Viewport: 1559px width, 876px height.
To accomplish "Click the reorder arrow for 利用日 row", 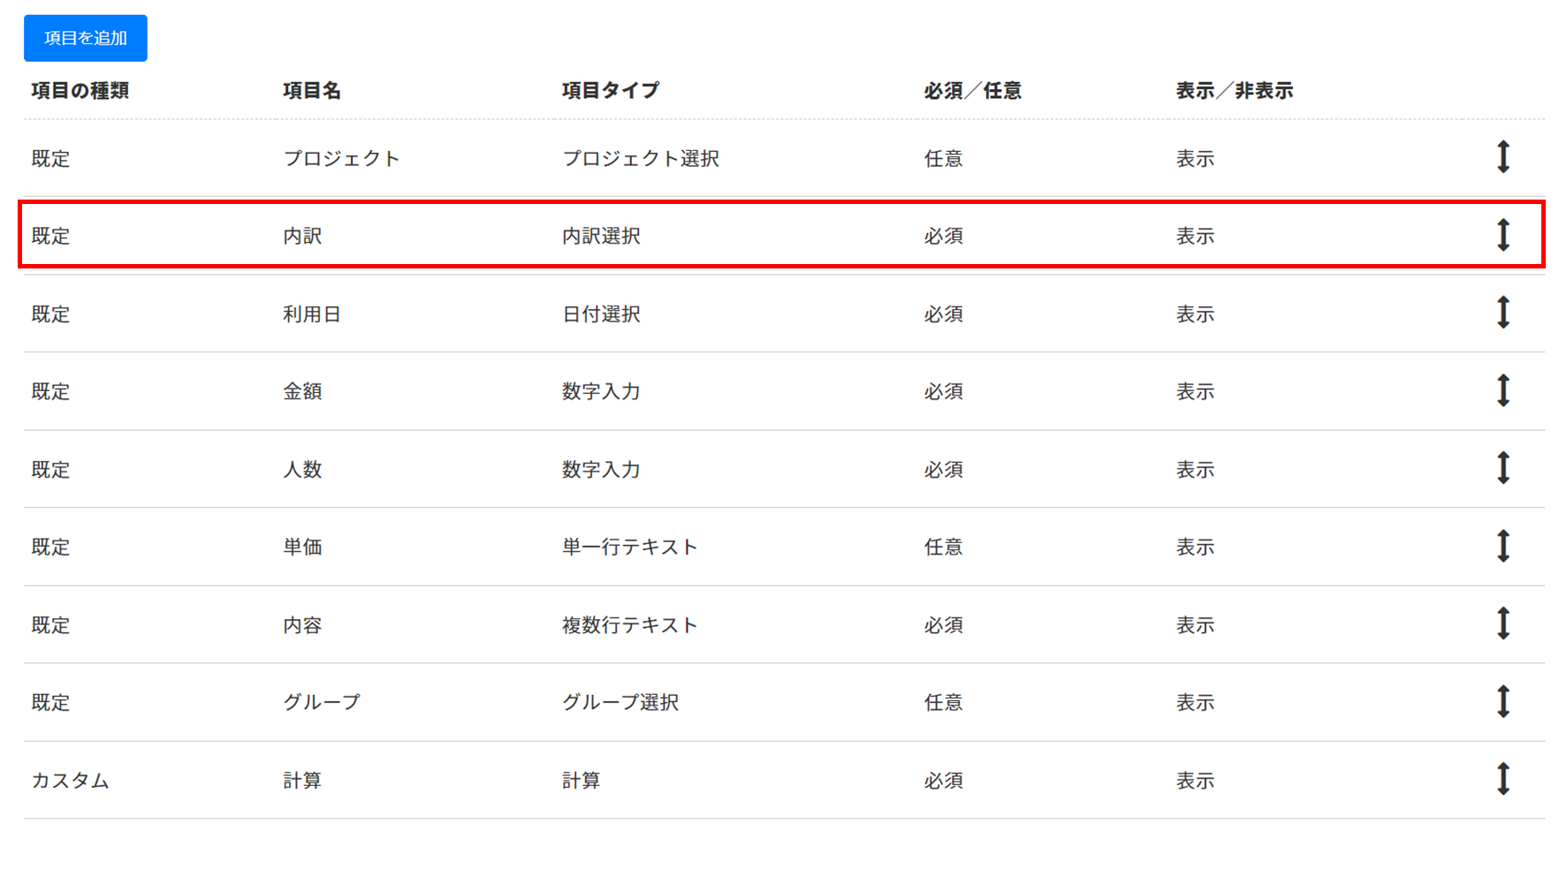I will click(x=1502, y=313).
